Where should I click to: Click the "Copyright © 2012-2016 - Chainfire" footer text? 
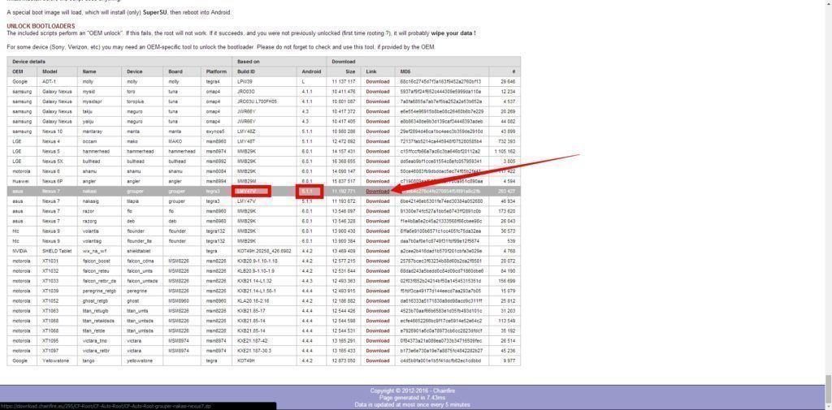click(412, 391)
